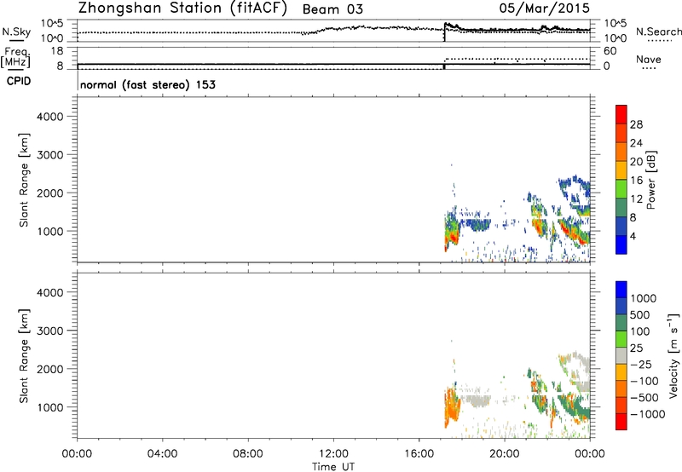The width and height of the screenshot is (682, 472).
Task: Click the velocity scale value '500'
Action: 640,314
